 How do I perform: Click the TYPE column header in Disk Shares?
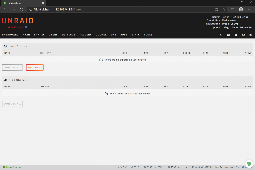(186, 87)
